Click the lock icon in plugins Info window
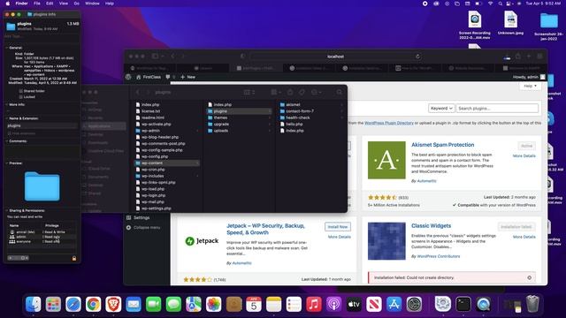 pos(74,258)
